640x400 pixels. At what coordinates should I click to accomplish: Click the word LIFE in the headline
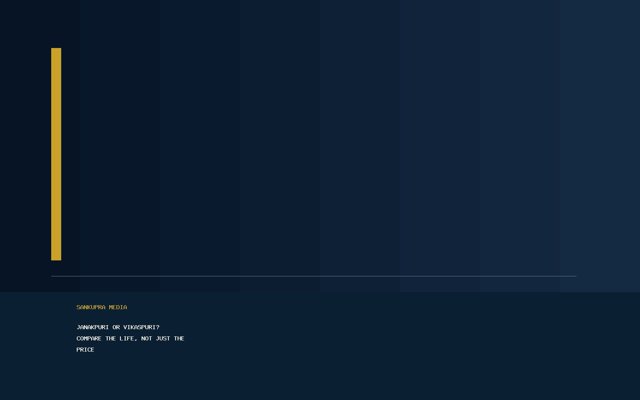pyautogui.click(x=127, y=338)
